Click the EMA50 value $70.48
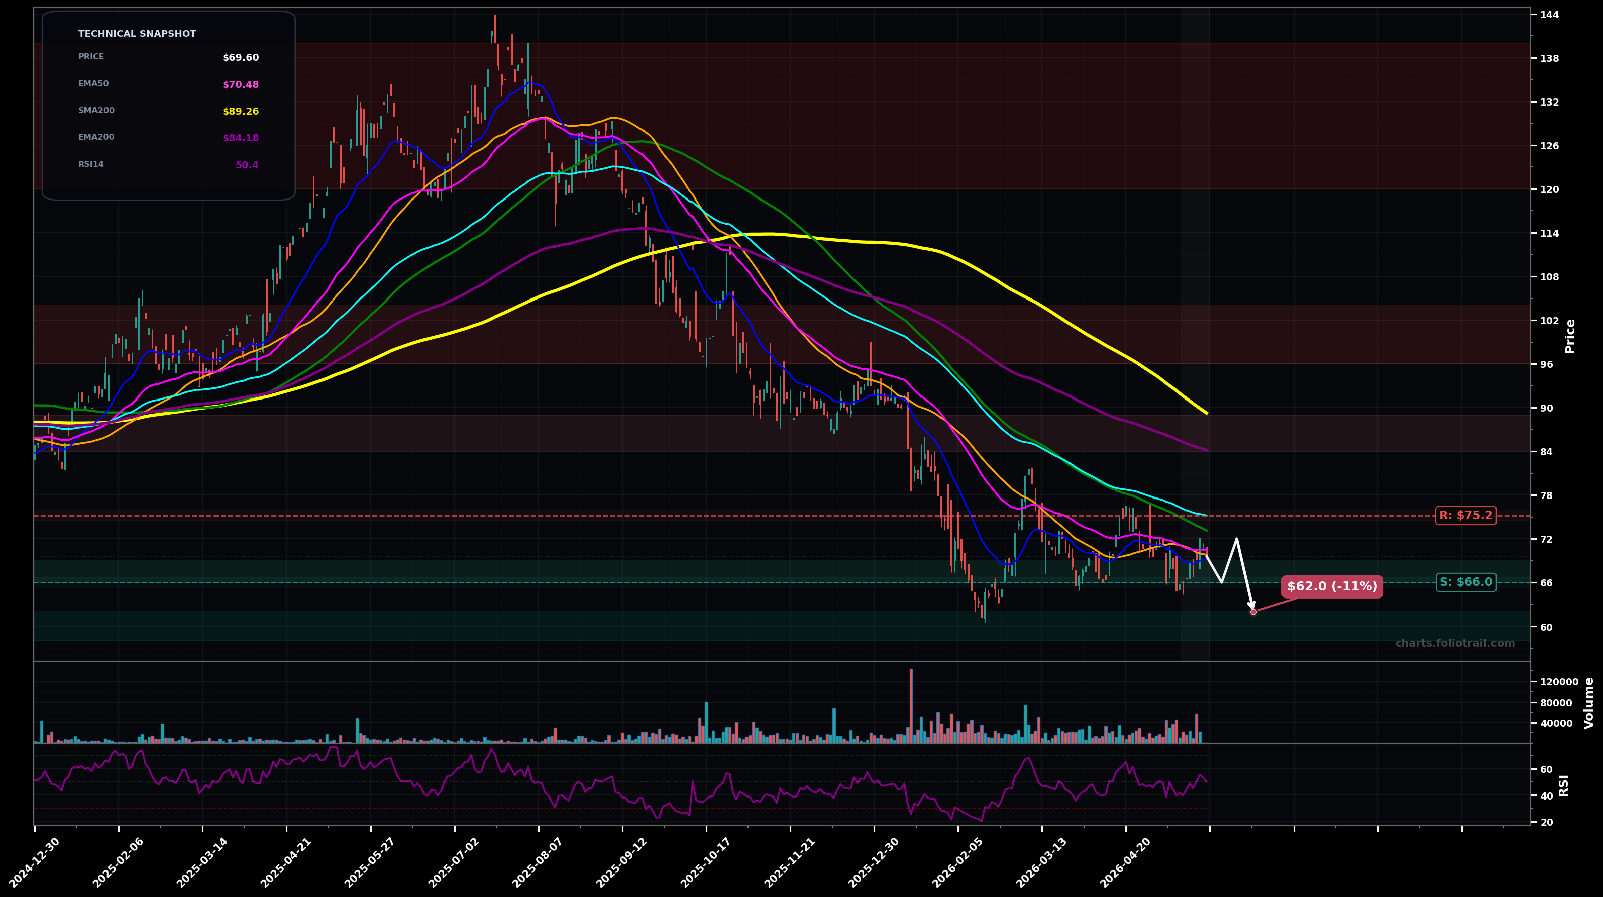The height and width of the screenshot is (897, 1603). 240,84
